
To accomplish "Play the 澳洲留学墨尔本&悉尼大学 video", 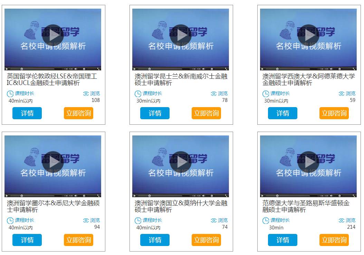I will pyautogui.click(x=53, y=162).
